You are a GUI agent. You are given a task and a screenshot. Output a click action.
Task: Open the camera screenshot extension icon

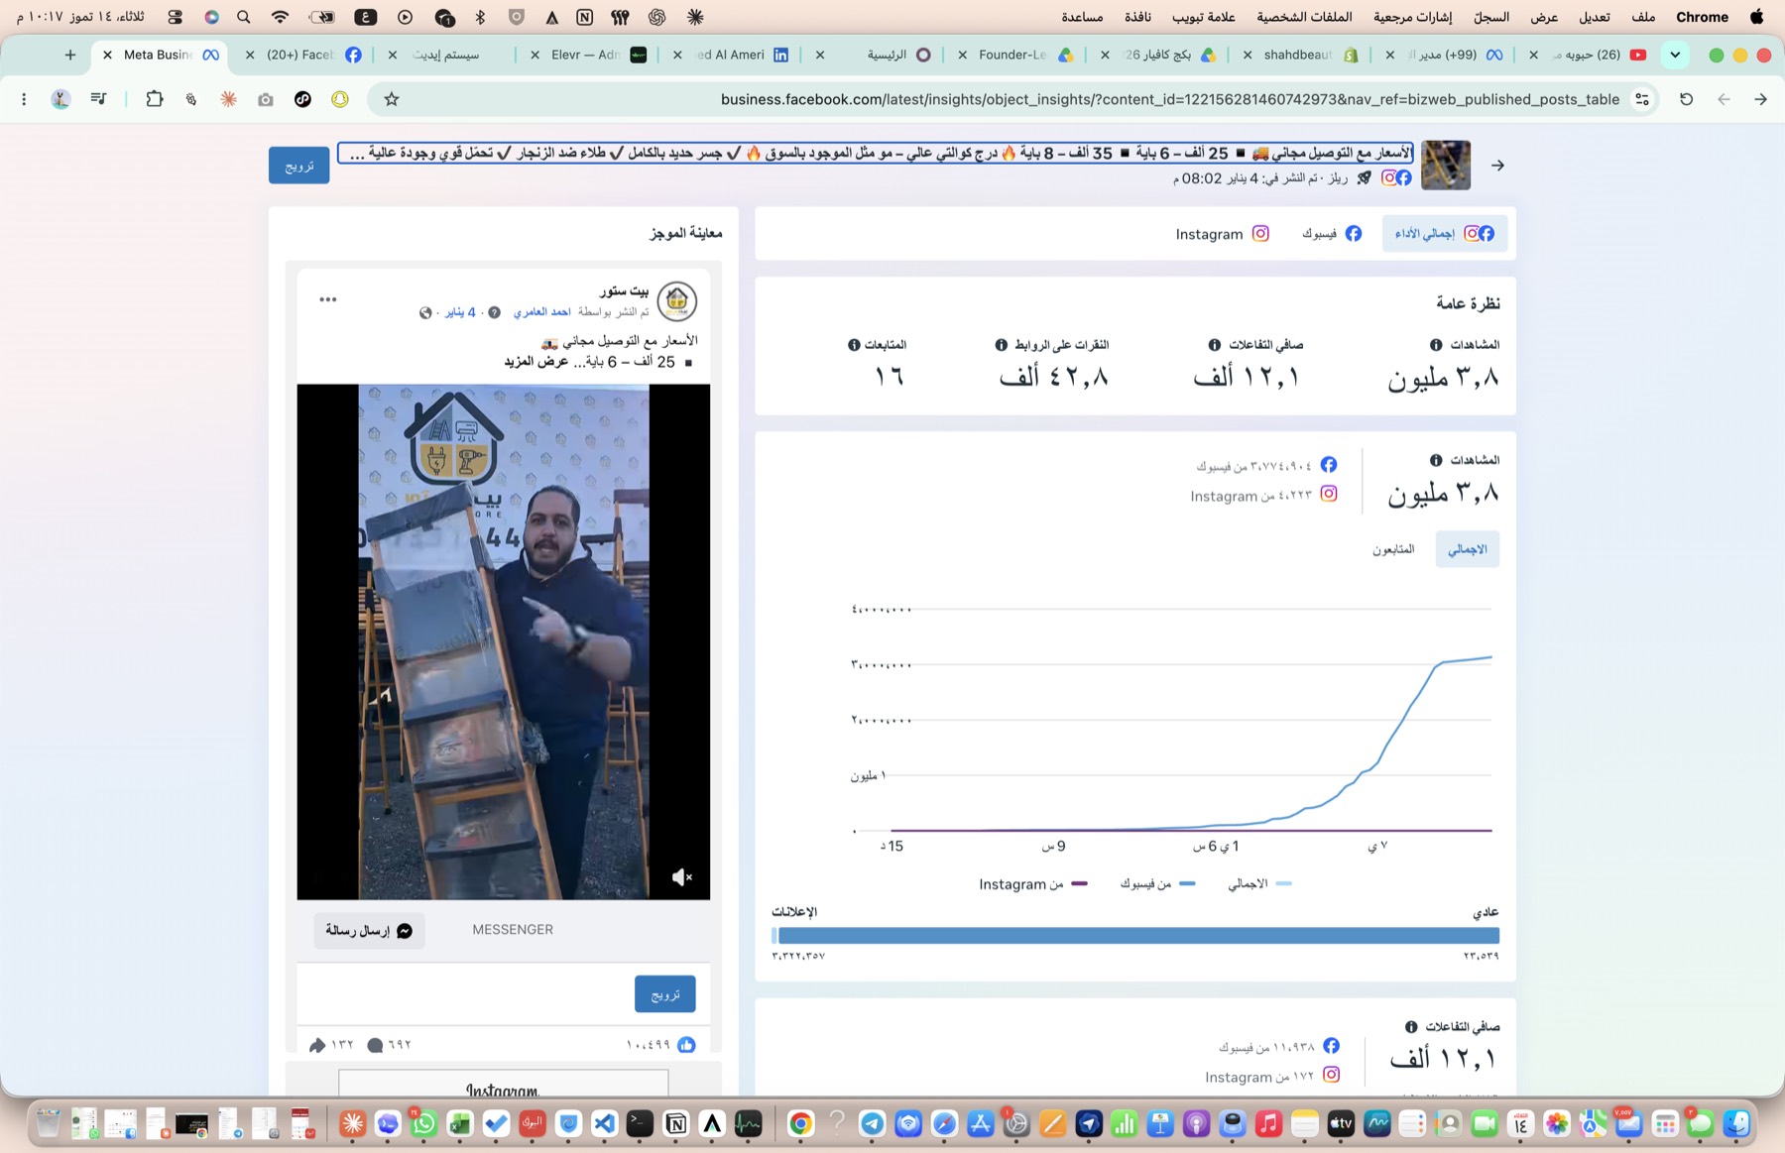coord(265,99)
